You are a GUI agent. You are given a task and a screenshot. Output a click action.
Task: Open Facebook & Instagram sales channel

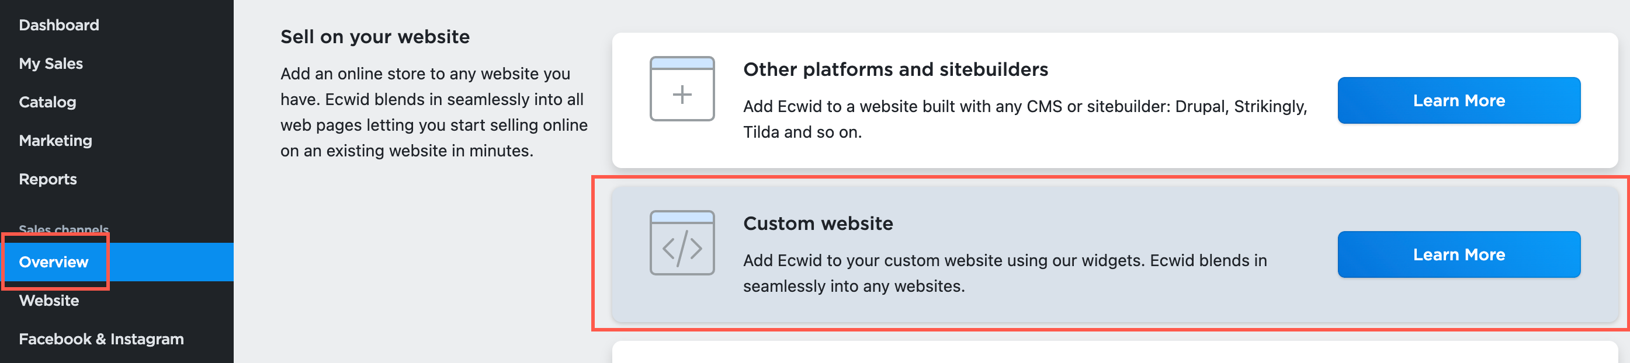101,340
